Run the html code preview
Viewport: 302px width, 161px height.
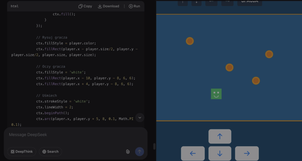click(134, 6)
